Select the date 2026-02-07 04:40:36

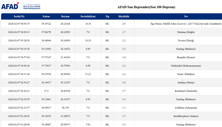(19, 66)
